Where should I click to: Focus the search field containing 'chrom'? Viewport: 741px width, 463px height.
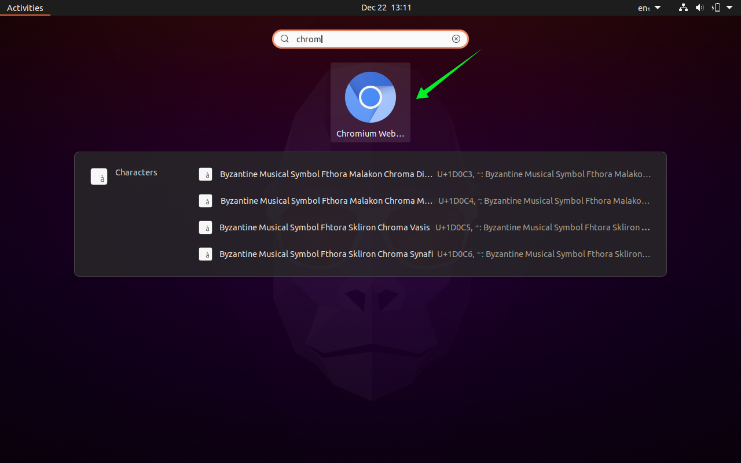pos(370,39)
